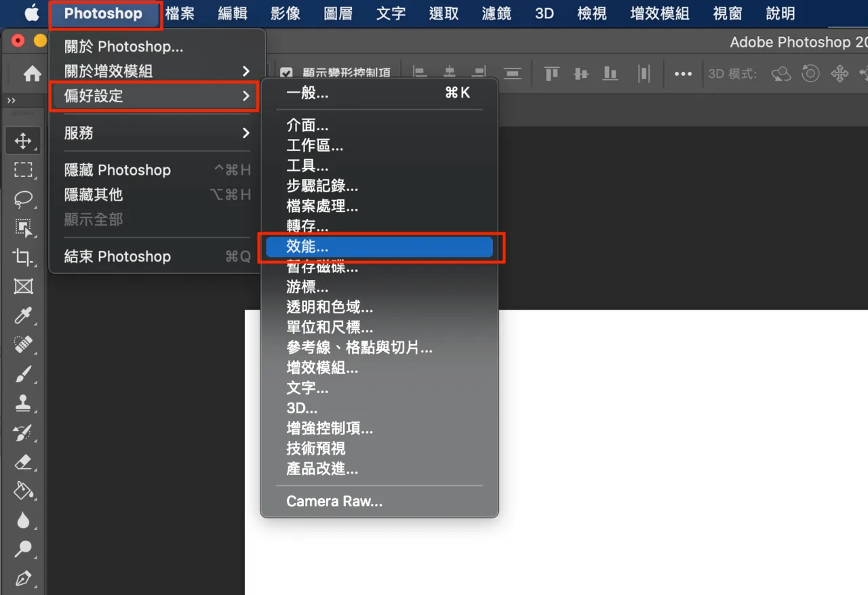This screenshot has height=595, width=868.
Task: Select the Clone Stamp tool
Action: coord(24,403)
